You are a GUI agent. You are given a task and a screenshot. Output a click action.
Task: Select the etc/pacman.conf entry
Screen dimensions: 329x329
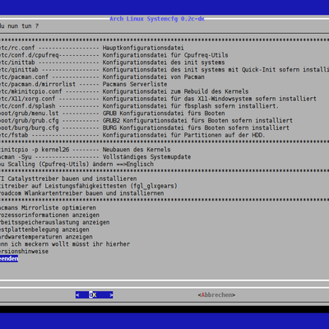[x=102, y=77]
